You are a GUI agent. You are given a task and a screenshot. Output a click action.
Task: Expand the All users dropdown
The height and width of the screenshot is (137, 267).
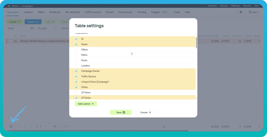tap(47, 28)
